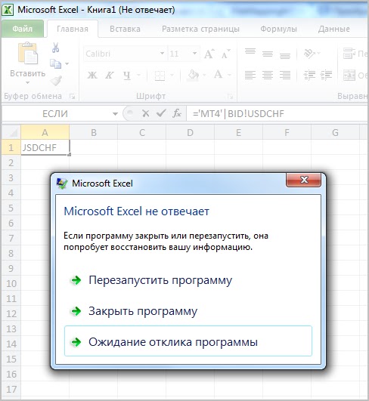Close the Microsoft Excel not responding dialog
The image size is (369, 401).
(303, 180)
